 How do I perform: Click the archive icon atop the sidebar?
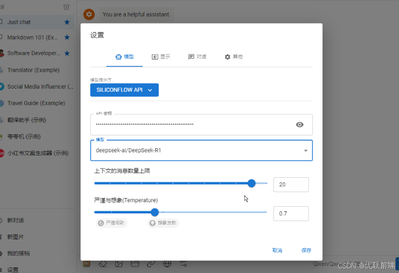pos(66,7)
